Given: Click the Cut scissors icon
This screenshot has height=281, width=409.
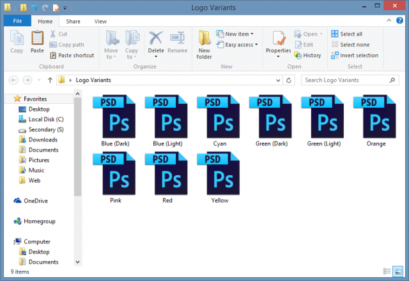Looking at the screenshot, I should pos(52,34).
